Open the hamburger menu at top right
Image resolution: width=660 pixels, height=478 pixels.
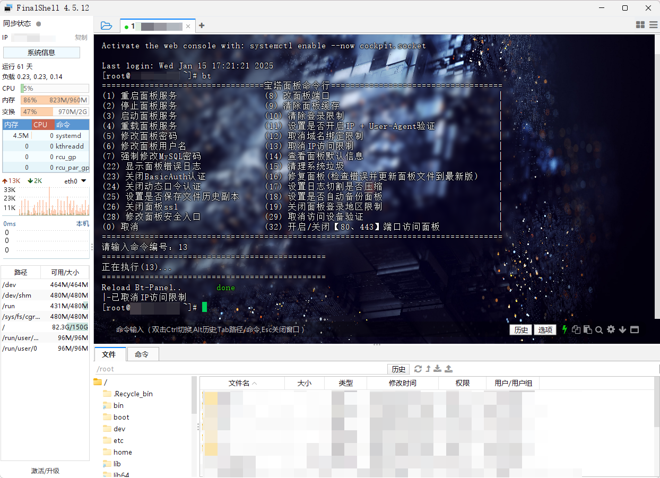pyautogui.click(x=653, y=25)
